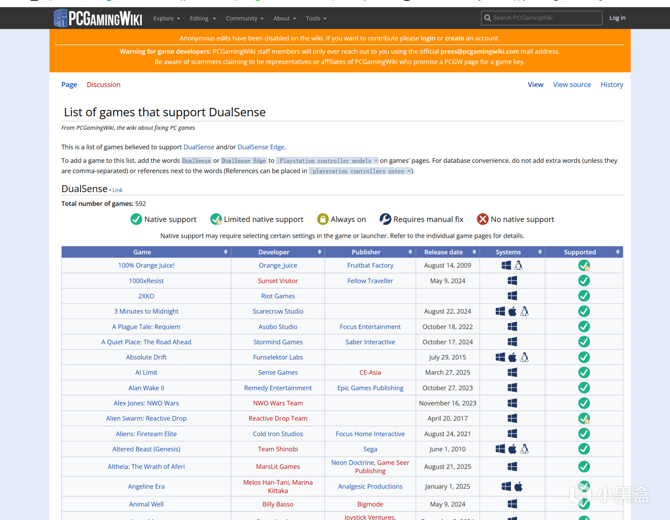Sort the table by Systems column

point(512,252)
